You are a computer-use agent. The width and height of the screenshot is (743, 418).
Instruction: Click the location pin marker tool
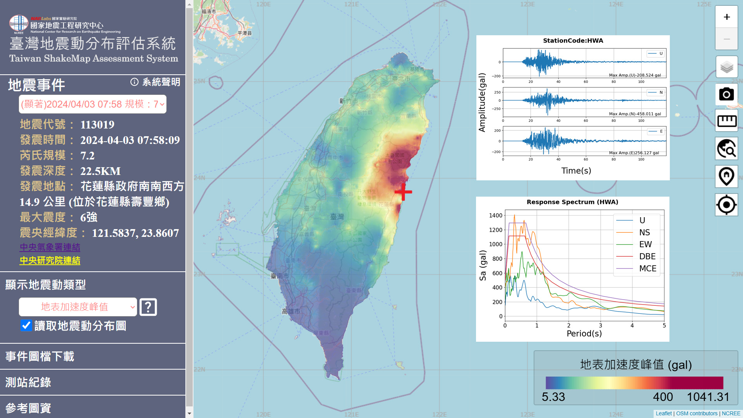click(x=726, y=176)
